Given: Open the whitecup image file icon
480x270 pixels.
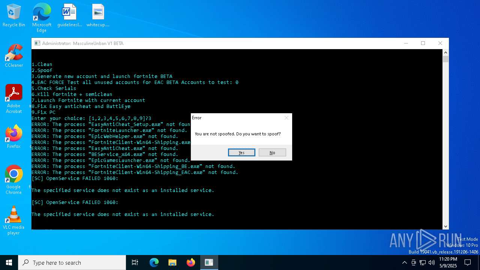Looking at the screenshot, I should [98, 16].
